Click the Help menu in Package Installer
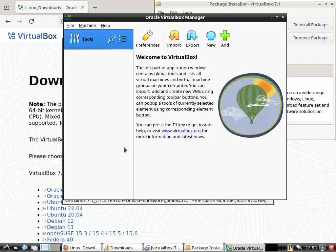 tap(187, 13)
